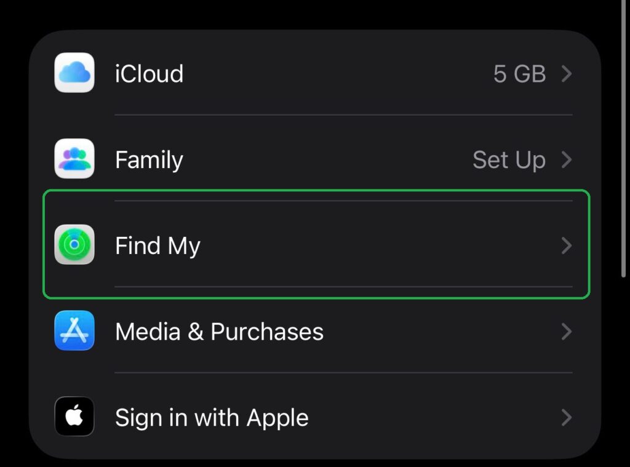Select the Family text label

pos(149,160)
